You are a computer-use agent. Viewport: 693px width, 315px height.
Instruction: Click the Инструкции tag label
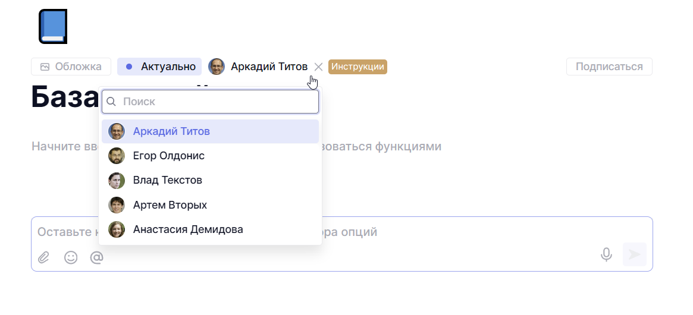tap(358, 67)
